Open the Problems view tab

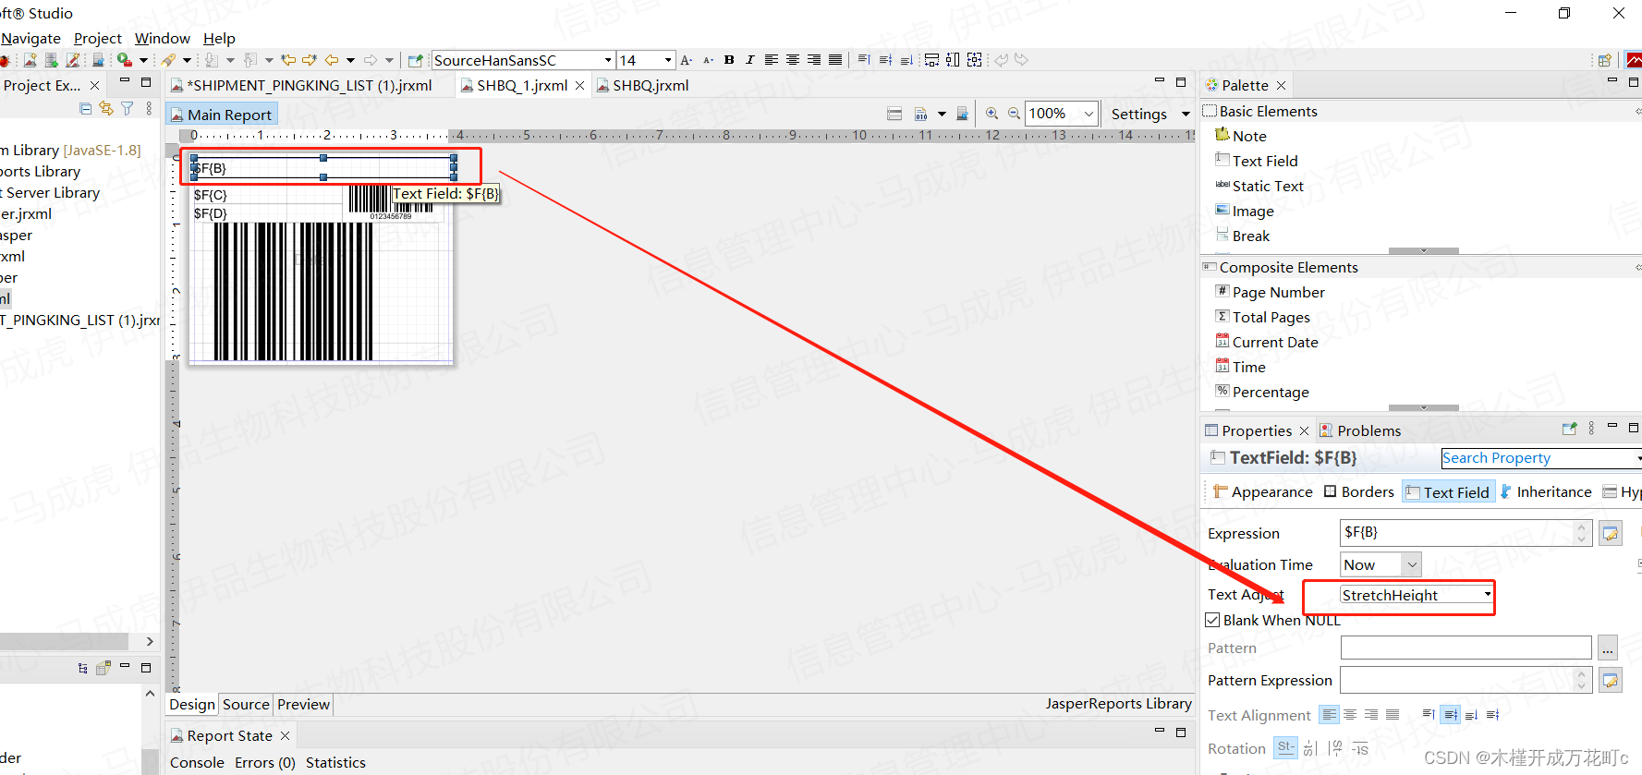[1360, 430]
